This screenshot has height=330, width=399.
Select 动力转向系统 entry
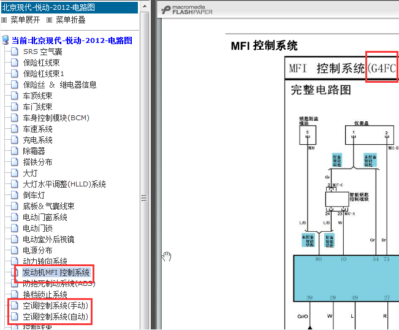(x=45, y=261)
